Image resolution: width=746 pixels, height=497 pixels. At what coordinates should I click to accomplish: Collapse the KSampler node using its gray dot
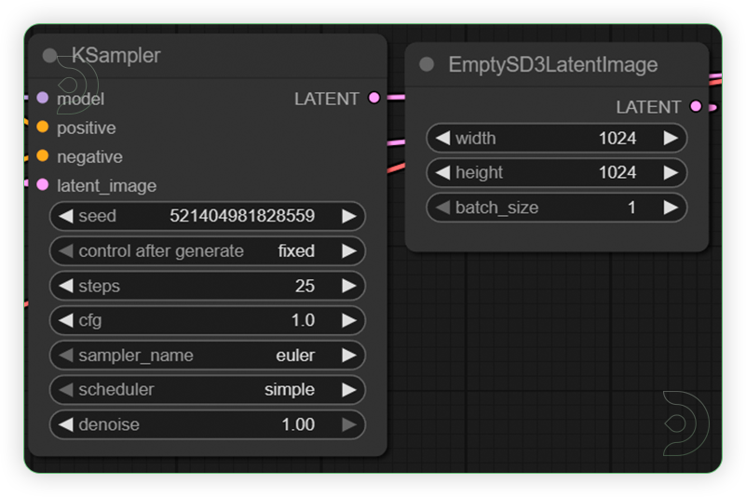49,56
